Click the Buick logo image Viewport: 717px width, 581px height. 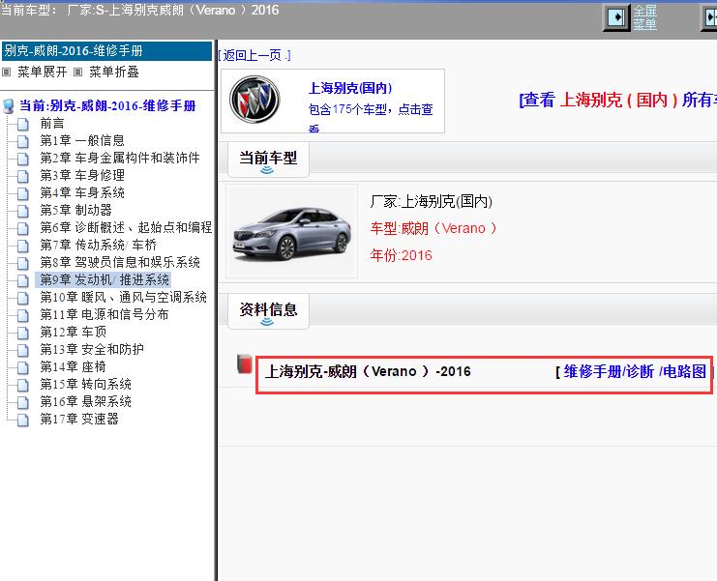coord(254,100)
